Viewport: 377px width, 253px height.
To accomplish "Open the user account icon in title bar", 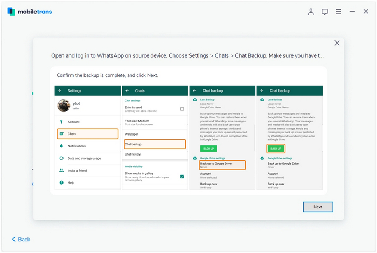I will [x=311, y=11].
